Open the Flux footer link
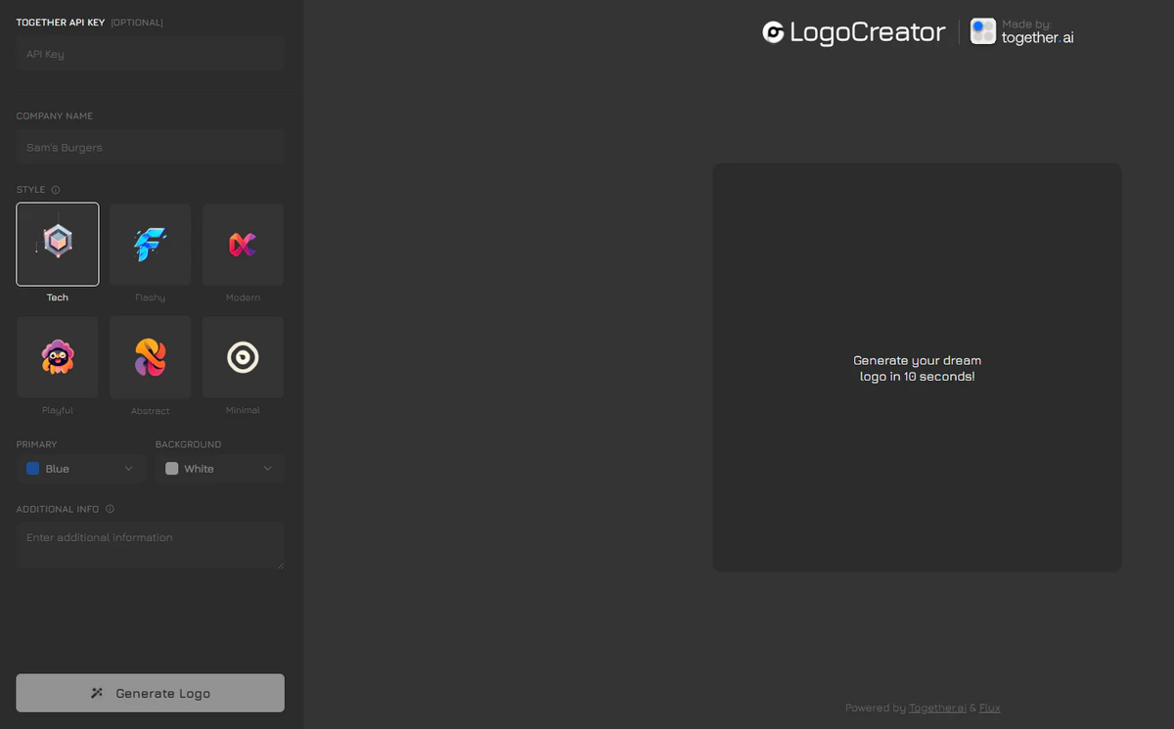Image resolution: width=1174 pixels, height=729 pixels. (x=989, y=707)
